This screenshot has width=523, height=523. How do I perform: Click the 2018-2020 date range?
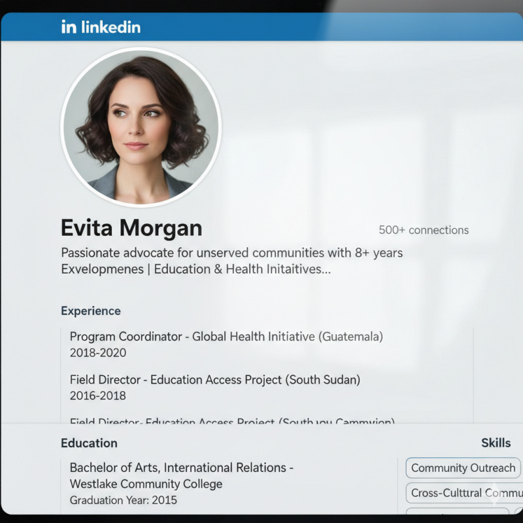point(98,353)
